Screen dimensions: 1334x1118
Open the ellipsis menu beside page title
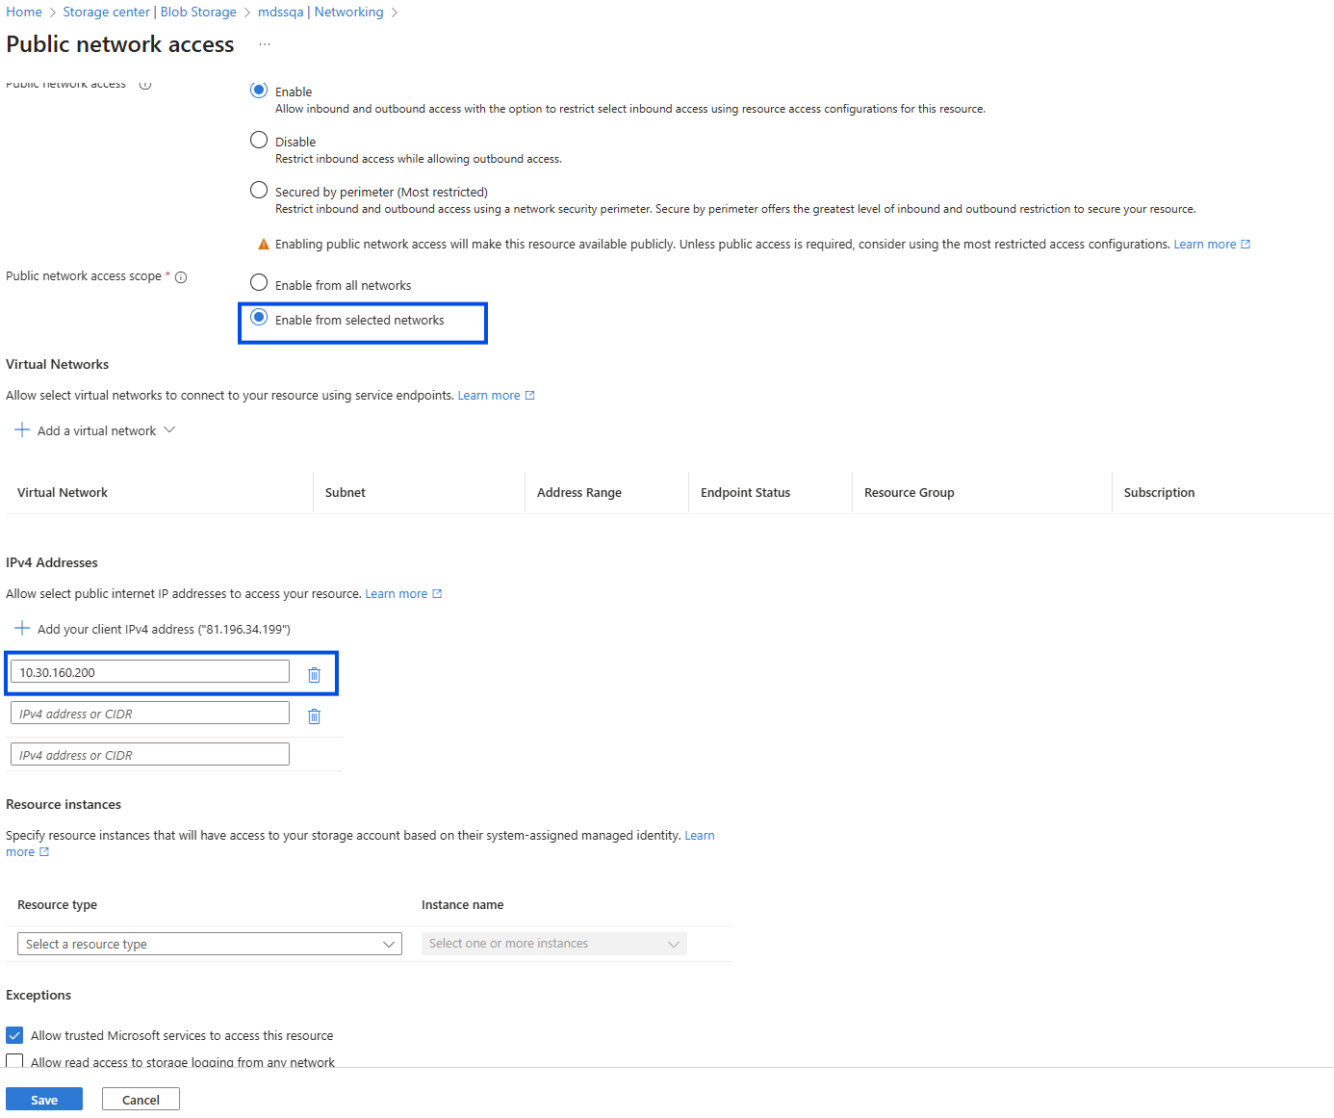click(265, 45)
